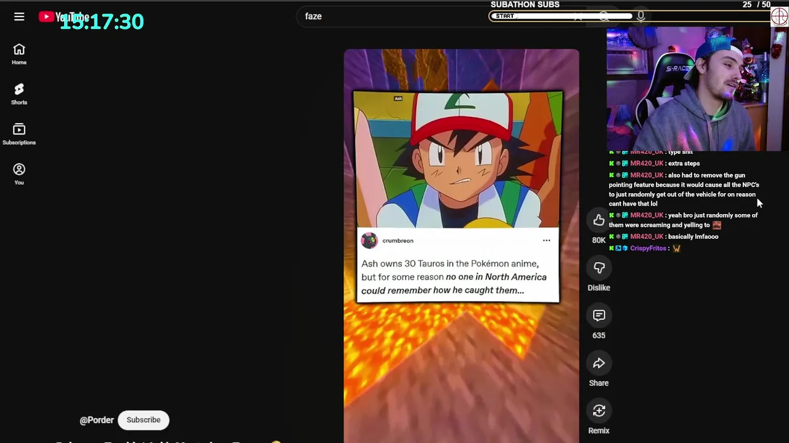Click the crumbreon username
The height and width of the screenshot is (443, 789).
pyautogui.click(x=398, y=241)
